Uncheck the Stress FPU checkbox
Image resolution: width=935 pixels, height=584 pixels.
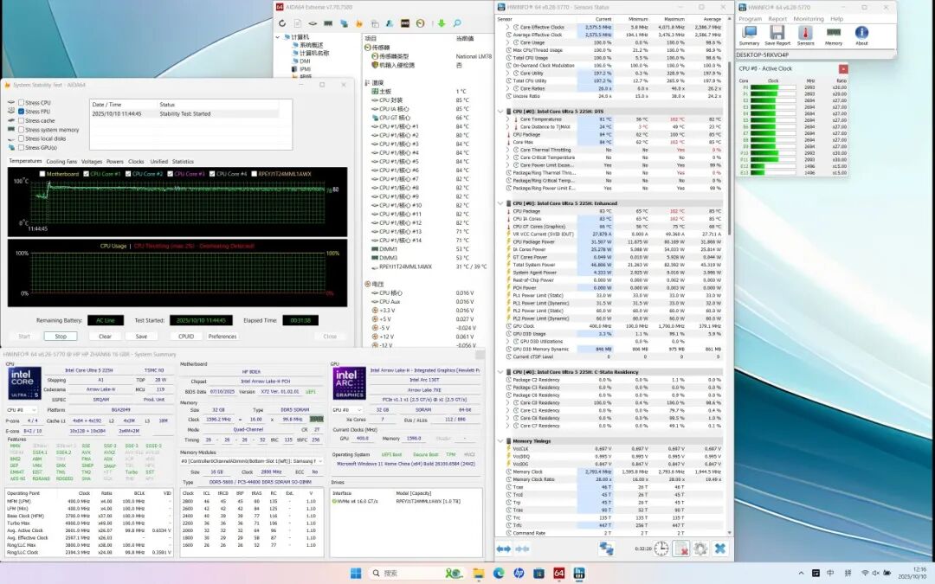22,112
